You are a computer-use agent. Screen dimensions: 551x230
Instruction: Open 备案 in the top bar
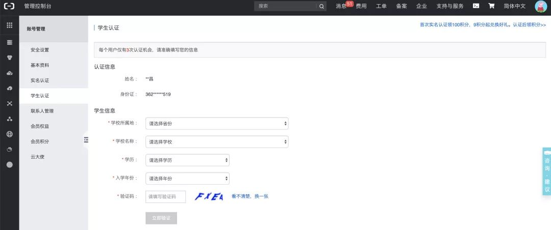coord(402,6)
